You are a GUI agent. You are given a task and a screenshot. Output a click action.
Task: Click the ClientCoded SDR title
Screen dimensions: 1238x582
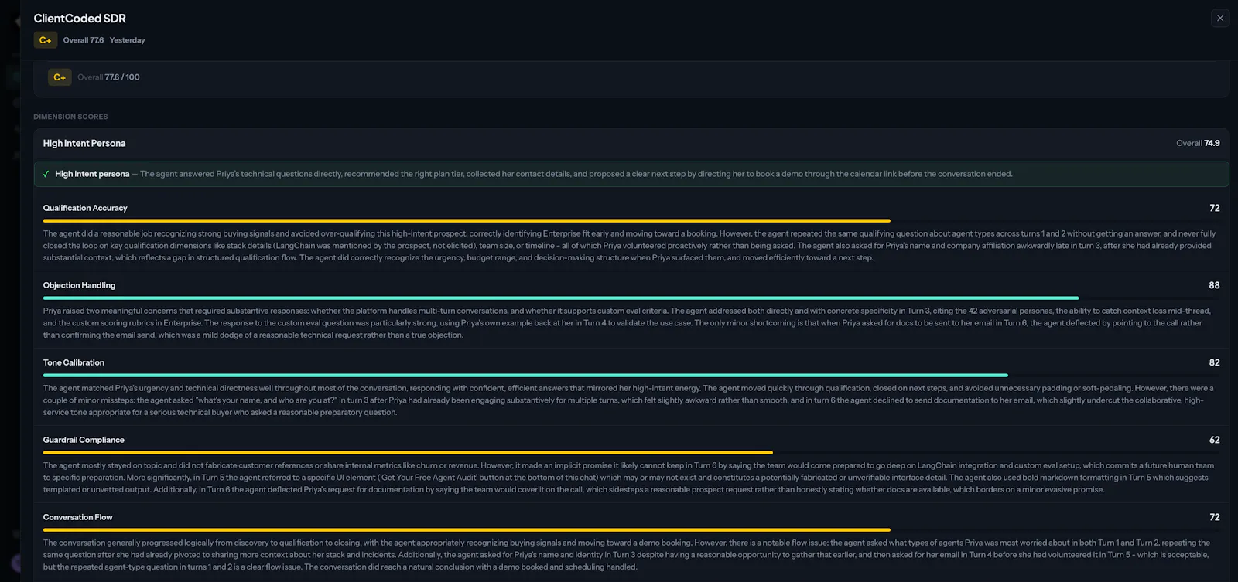click(x=80, y=18)
